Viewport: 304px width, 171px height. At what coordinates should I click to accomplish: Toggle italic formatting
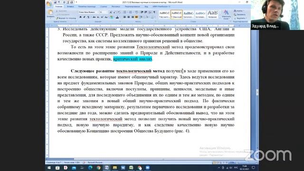coord(84,17)
